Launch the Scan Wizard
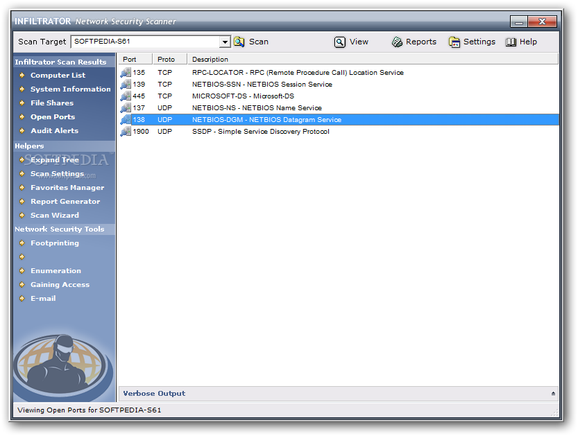The height and width of the screenshot is (436, 578). point(55,216)
